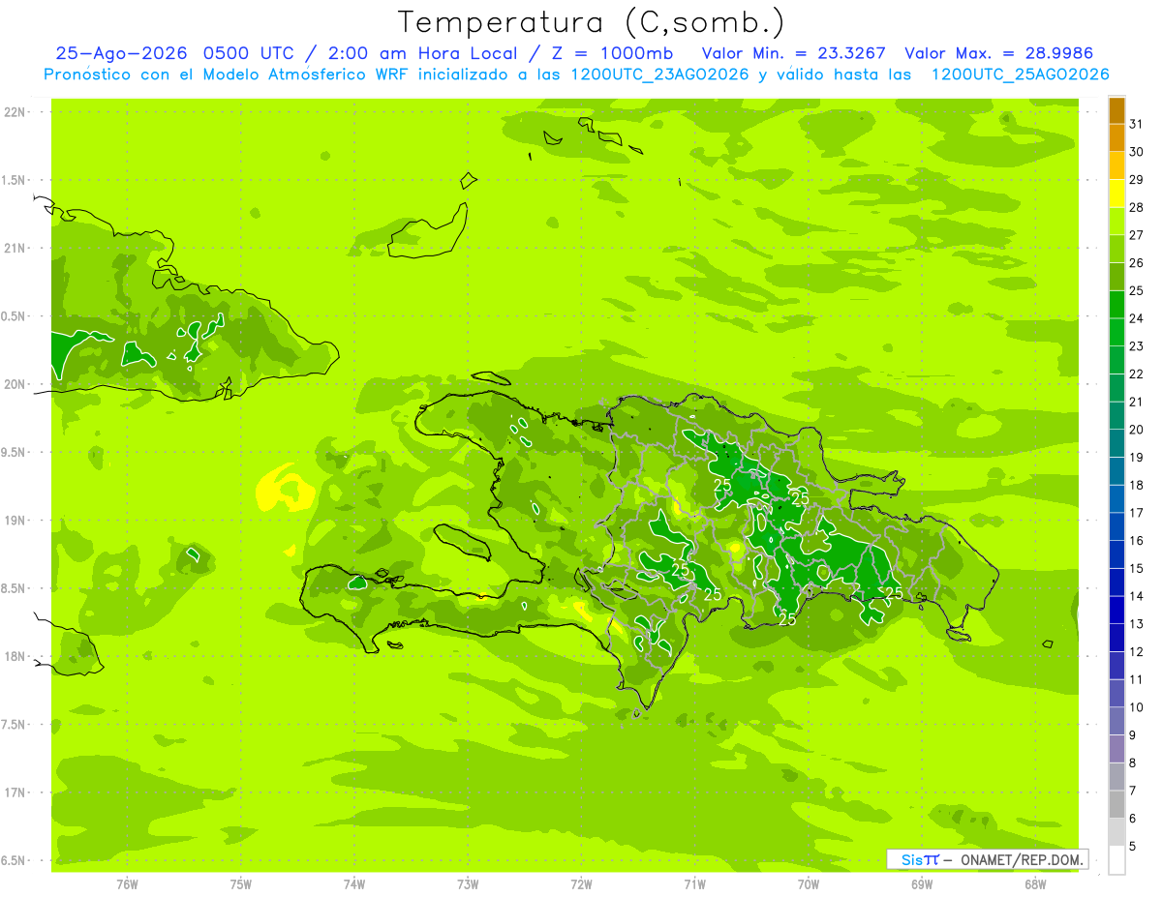Click the "19N" latitude label
Screen dimensions: 1162x897
click(15, 520)
